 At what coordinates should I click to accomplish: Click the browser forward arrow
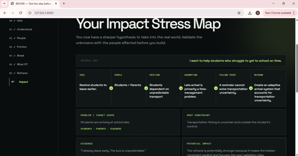13,13
